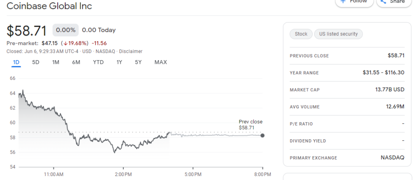
Task: Select the 1D chart range tab
Action: tap(16, 62)
